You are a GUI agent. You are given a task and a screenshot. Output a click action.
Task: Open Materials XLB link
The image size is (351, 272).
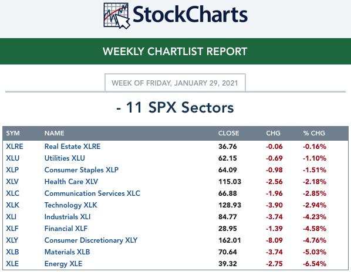tap(67, 252)
